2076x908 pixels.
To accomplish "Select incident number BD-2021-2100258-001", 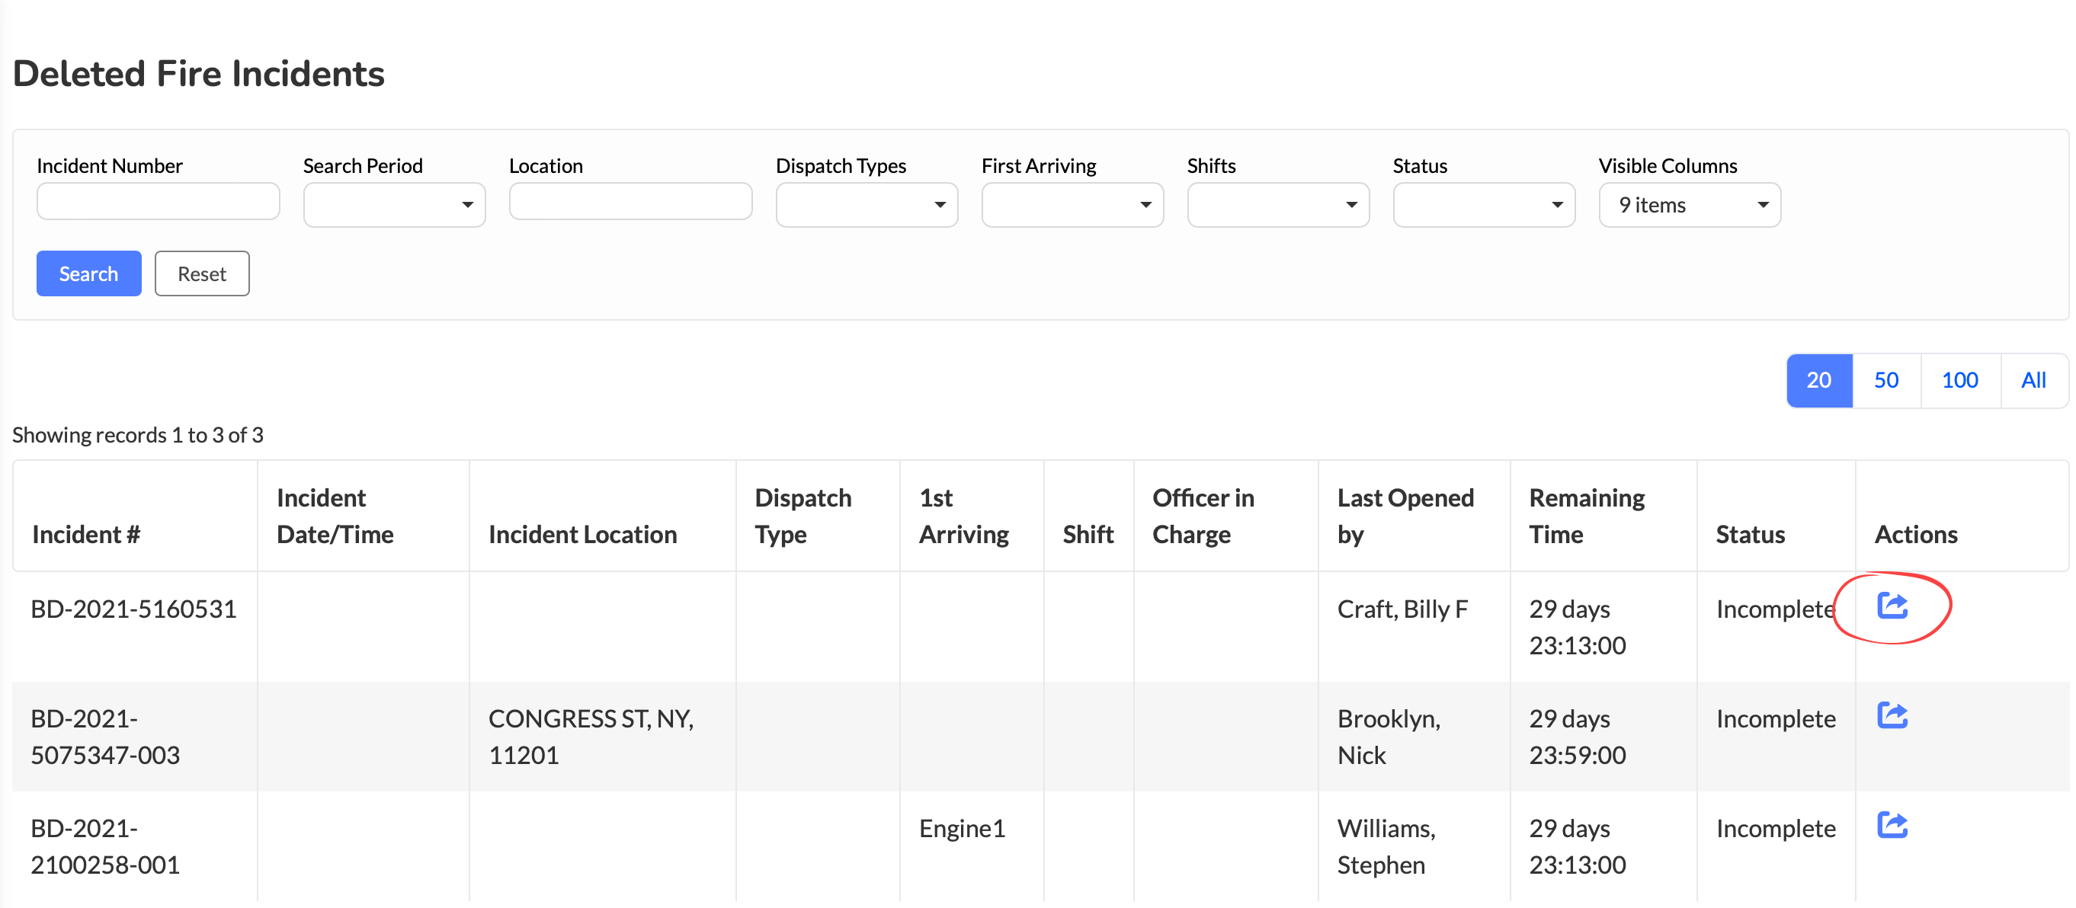I will (104, 846).
